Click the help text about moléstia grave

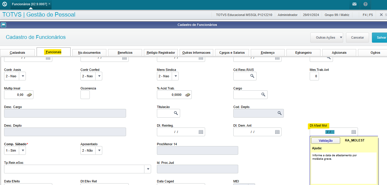pos(335,157)
